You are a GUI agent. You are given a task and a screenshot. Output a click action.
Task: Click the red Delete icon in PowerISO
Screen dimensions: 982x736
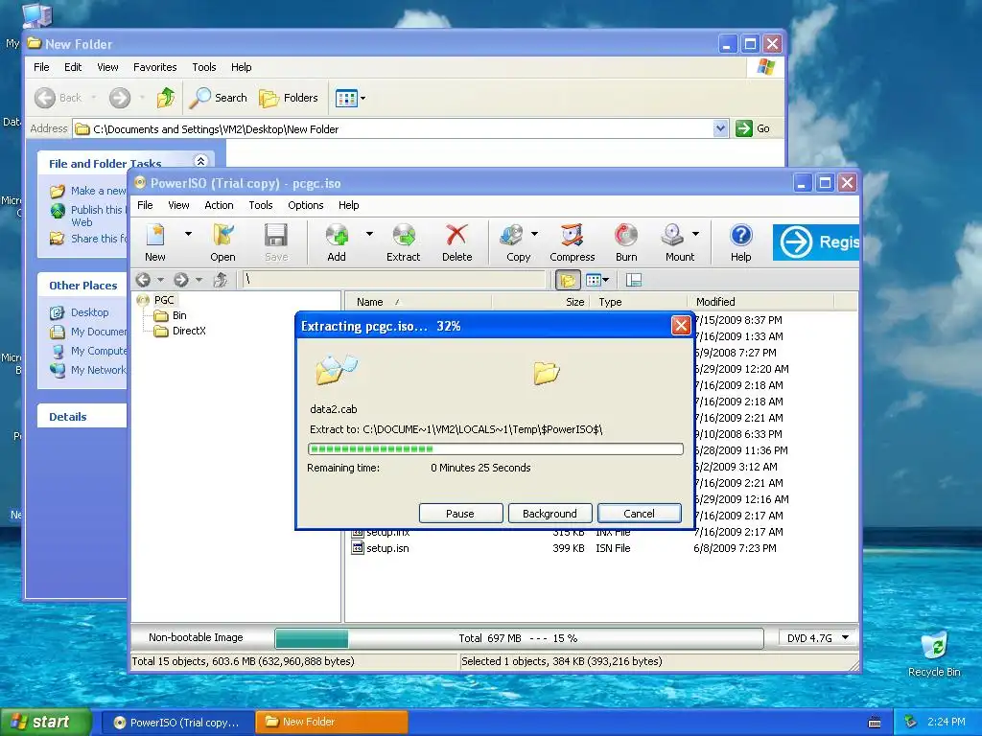[x=456, y=236]
